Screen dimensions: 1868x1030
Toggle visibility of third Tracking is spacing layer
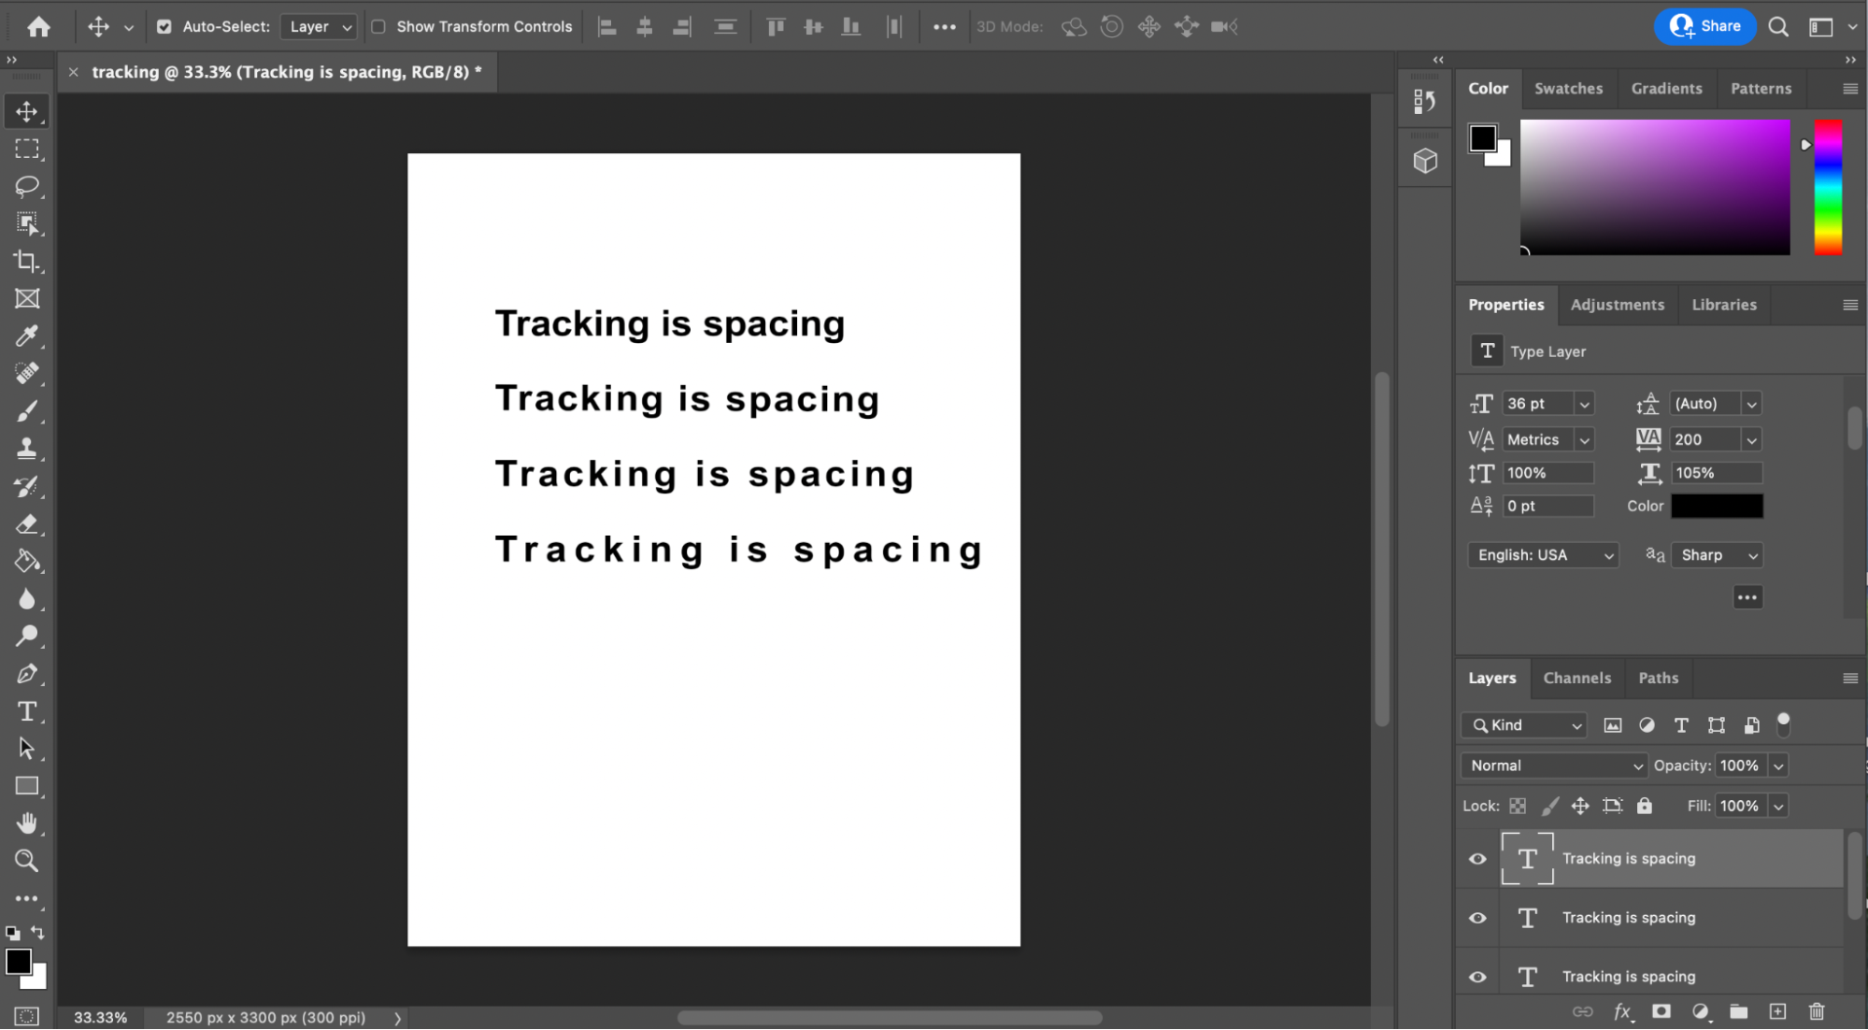tap(1477, 976)
